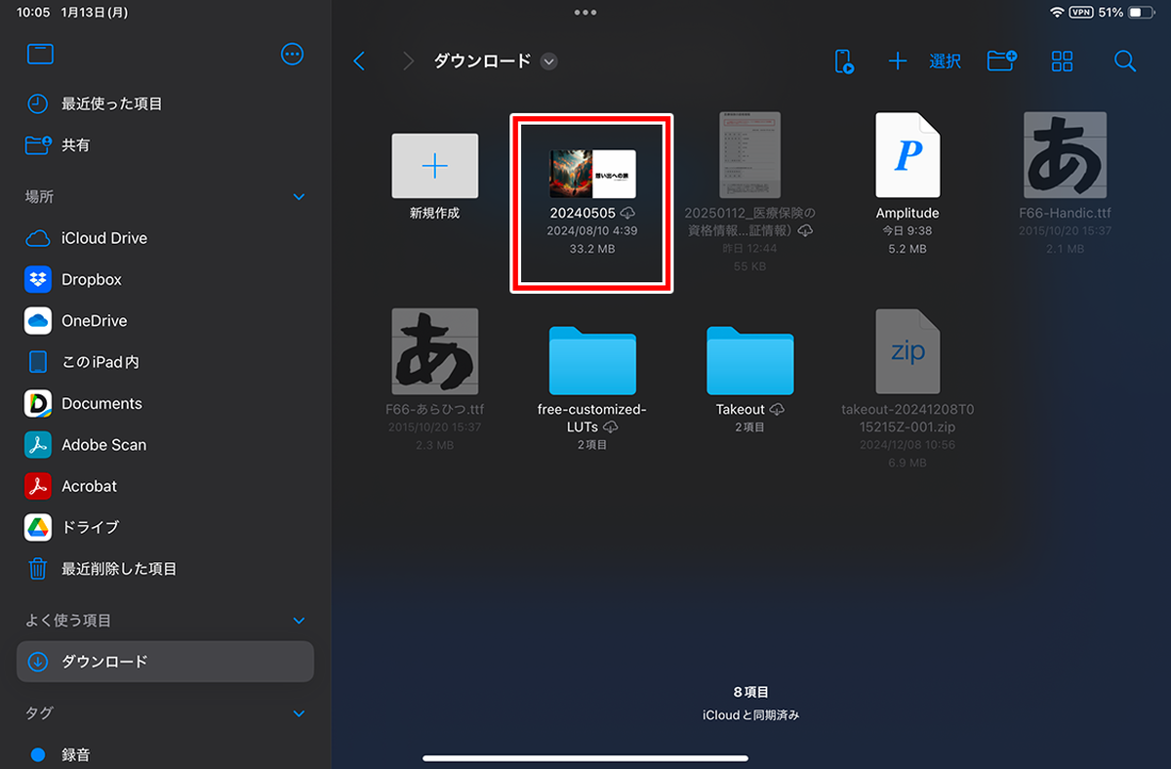This screenshot has width=1171, height=769.
Task: Change view with the grid icon
Action: 1063,61
